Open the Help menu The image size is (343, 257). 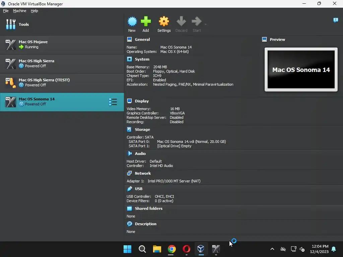pos(35,11)
